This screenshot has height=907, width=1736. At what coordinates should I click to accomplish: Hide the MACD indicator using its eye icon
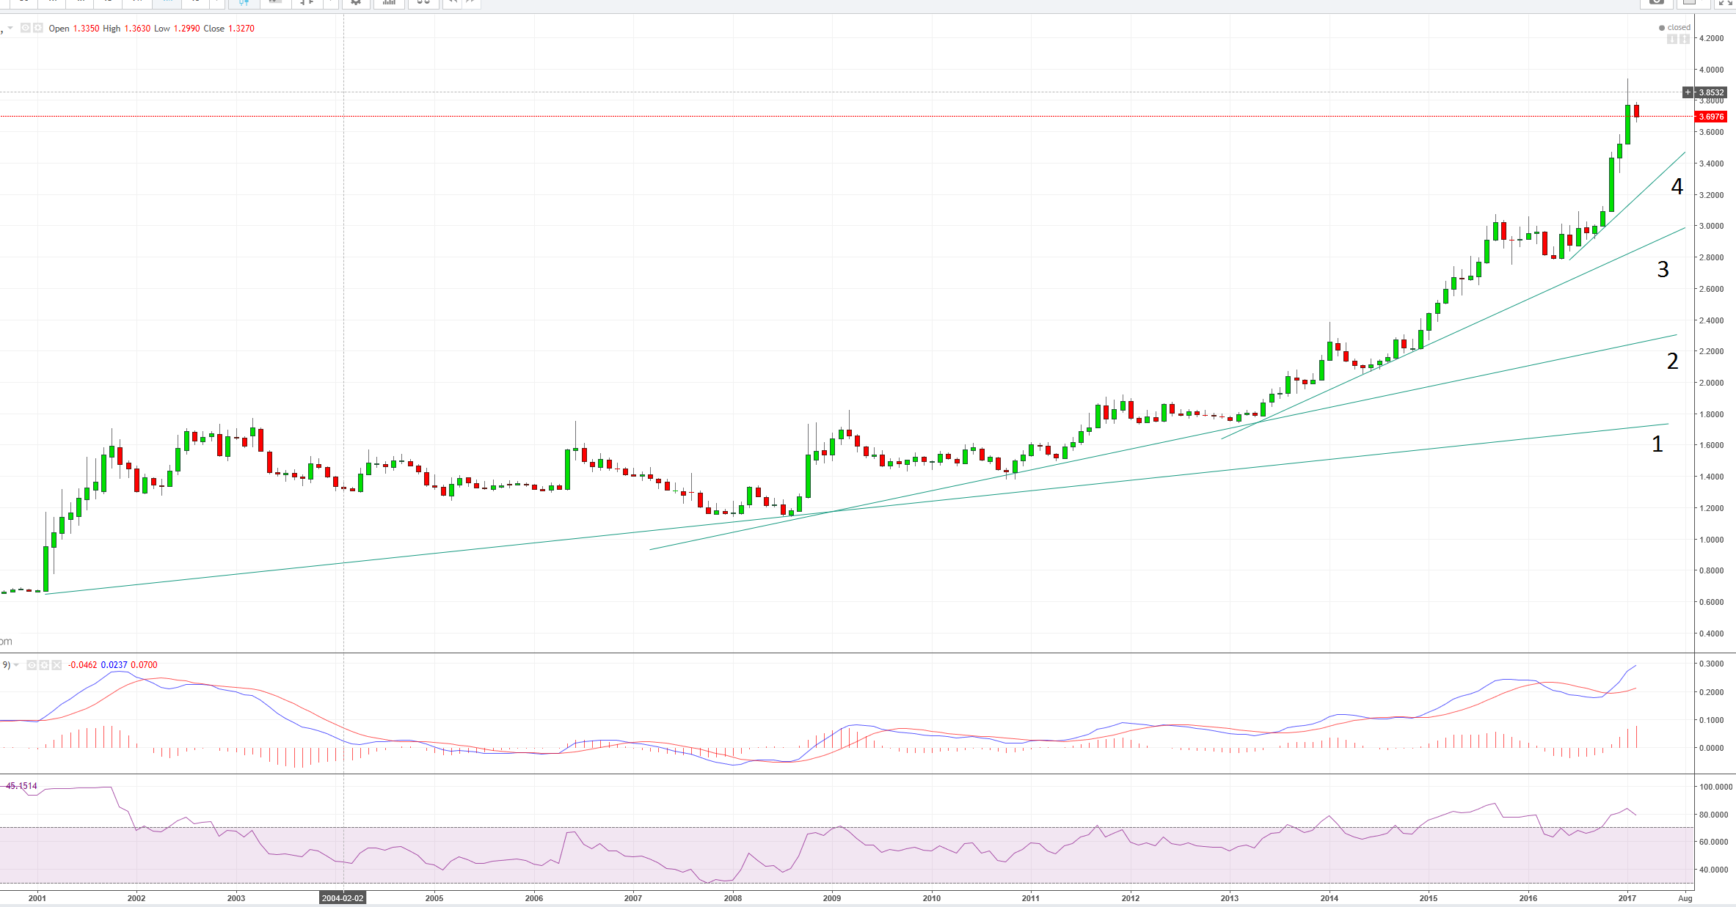point(32,665)
